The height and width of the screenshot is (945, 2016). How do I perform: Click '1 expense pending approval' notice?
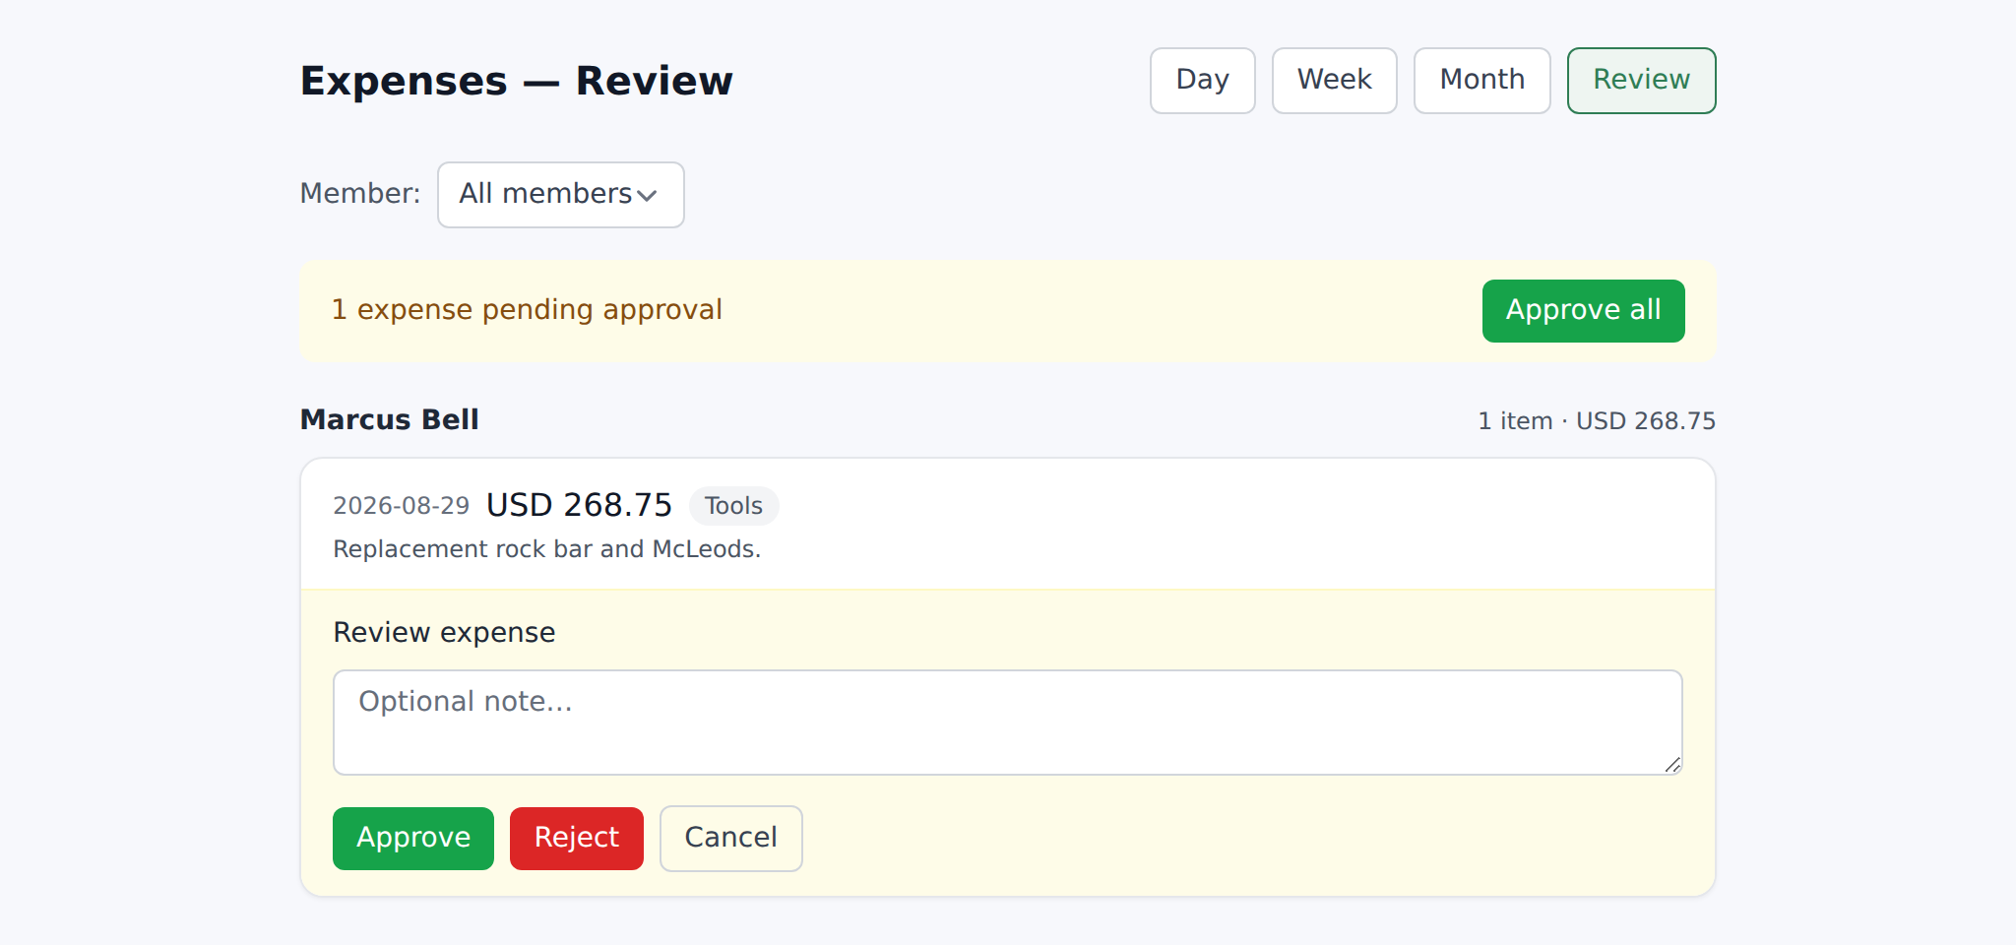(527, 310)
